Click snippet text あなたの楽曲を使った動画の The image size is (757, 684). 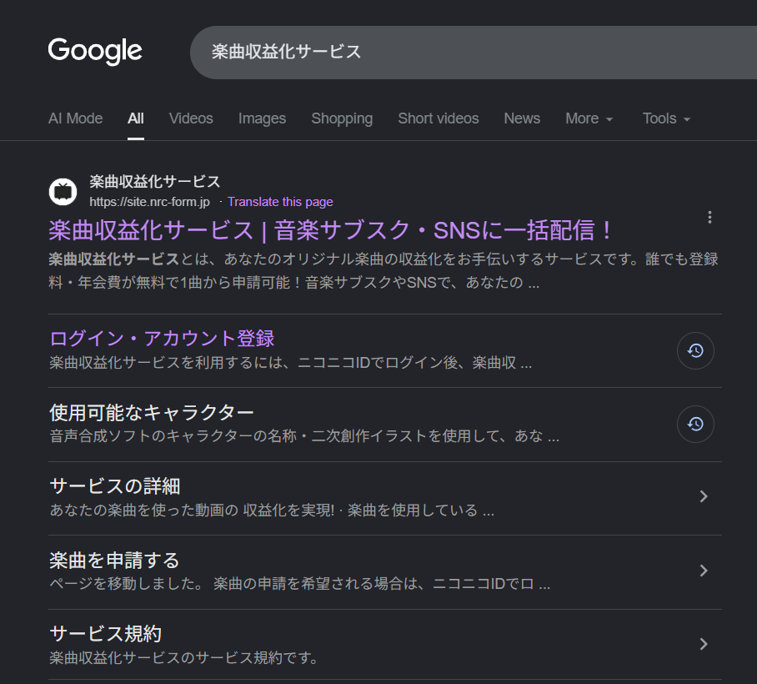(x=144, y=510)
